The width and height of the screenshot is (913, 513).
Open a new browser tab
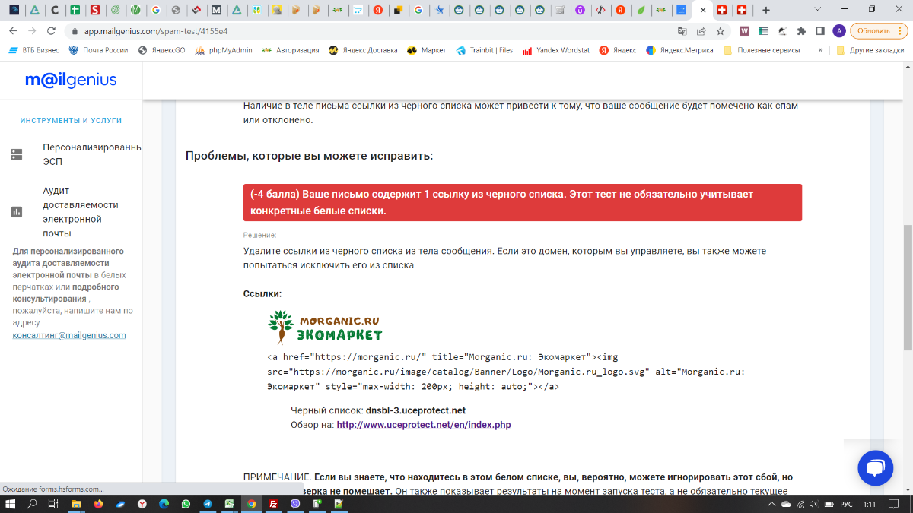765,11
